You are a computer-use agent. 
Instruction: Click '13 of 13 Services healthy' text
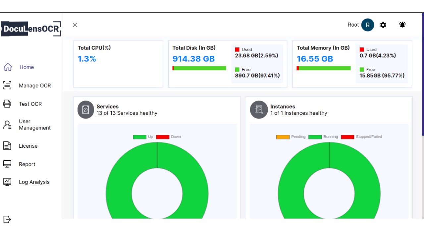click(127, 113)
